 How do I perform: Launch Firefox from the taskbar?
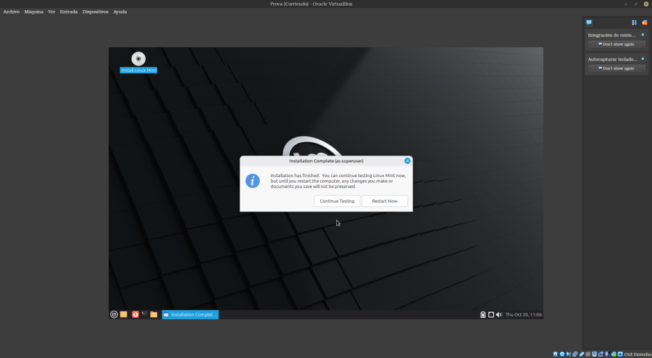click(135, 315)
